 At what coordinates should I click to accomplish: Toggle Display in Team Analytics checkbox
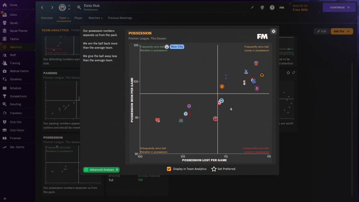[169, 169]
